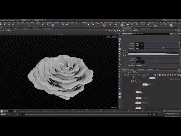
Task: Add an Area Light from the shelf
Action: point(98,25)
